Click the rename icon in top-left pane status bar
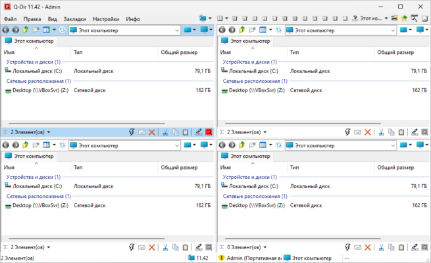This screenshot has height=263, width=431. click(142, 132)
